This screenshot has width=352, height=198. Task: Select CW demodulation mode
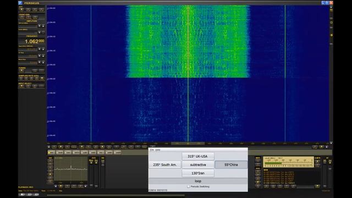click(x=68, y=152)
